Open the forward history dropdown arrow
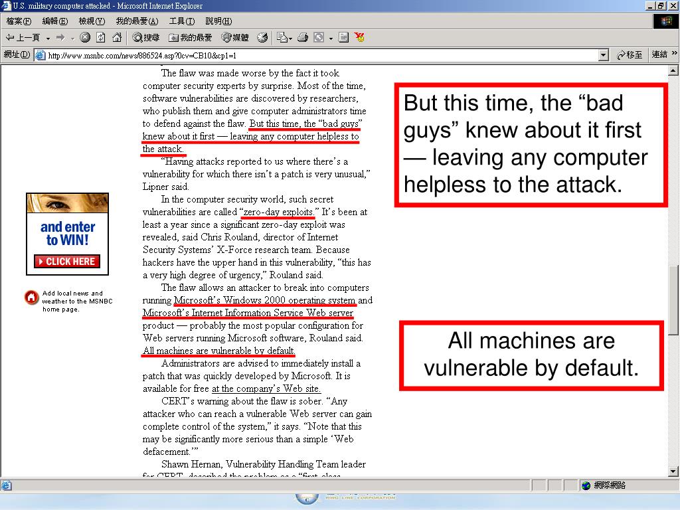This screenshot has width=680, height=510. tap(72, 38)
